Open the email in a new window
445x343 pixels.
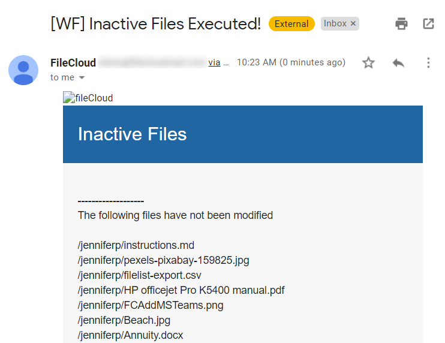point(428,24)
